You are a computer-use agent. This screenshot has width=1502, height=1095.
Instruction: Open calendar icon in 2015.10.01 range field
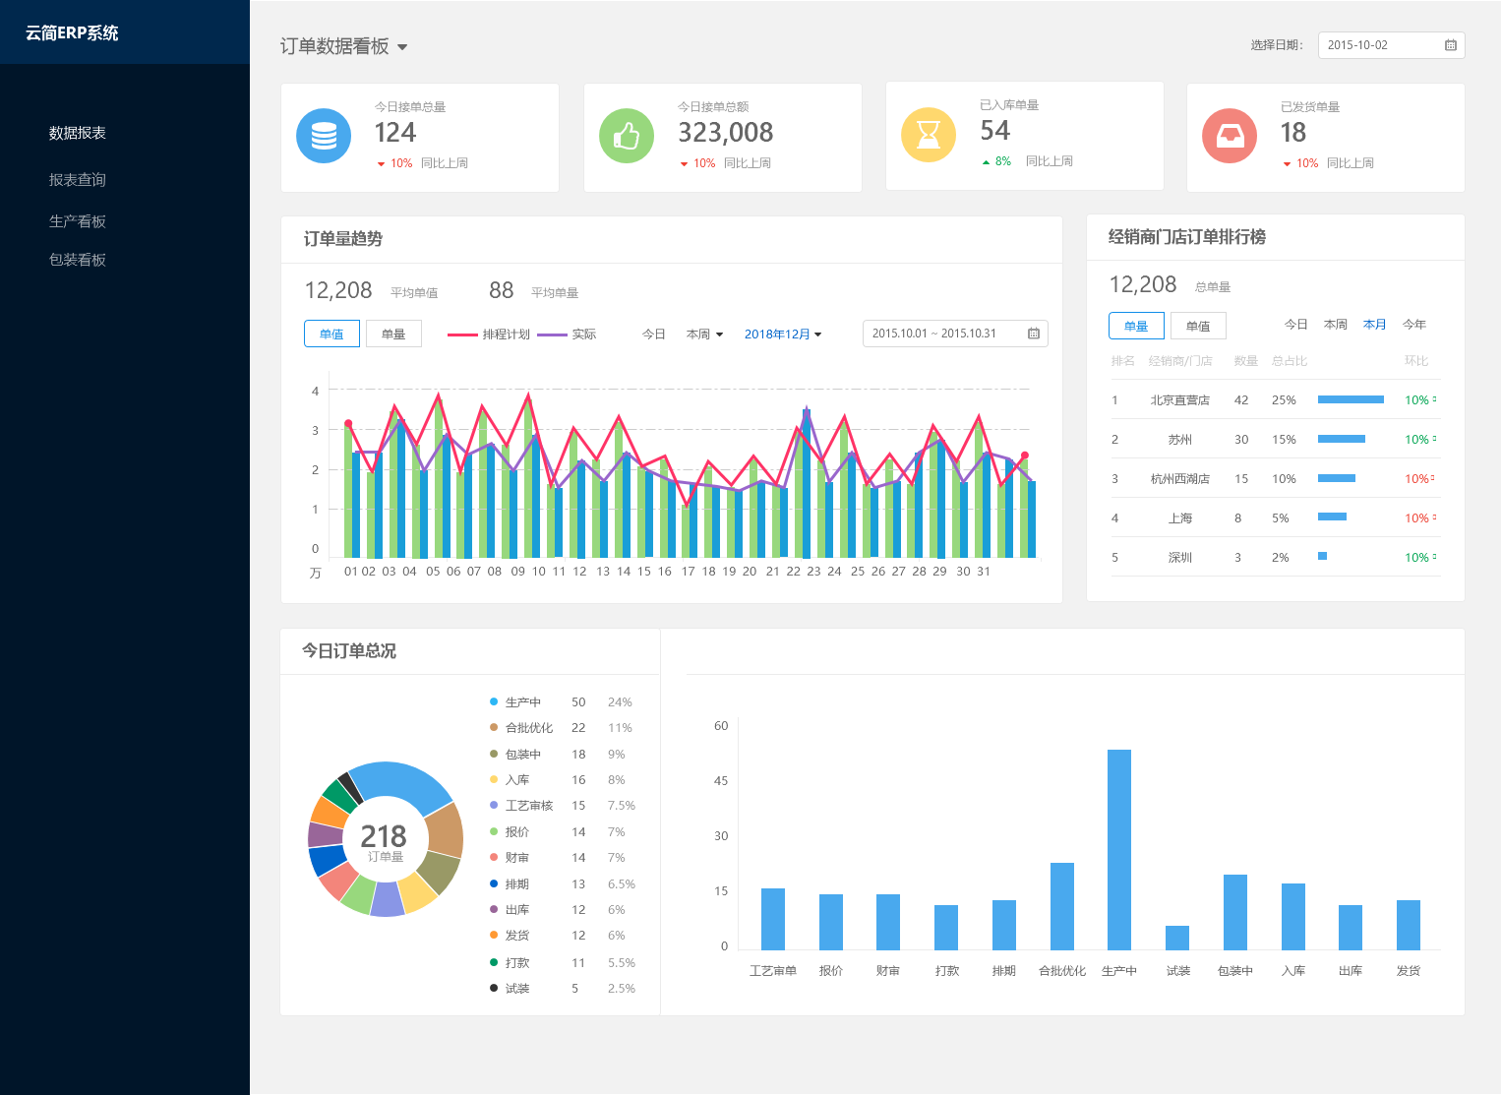pyautogui.click(x=1034, y=334)
